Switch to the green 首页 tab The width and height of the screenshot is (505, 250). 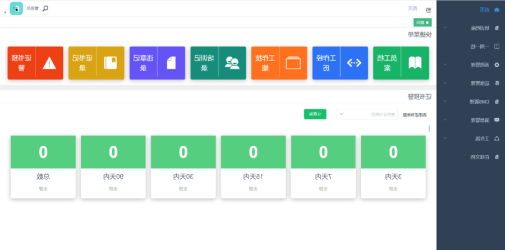coord(422,22)
